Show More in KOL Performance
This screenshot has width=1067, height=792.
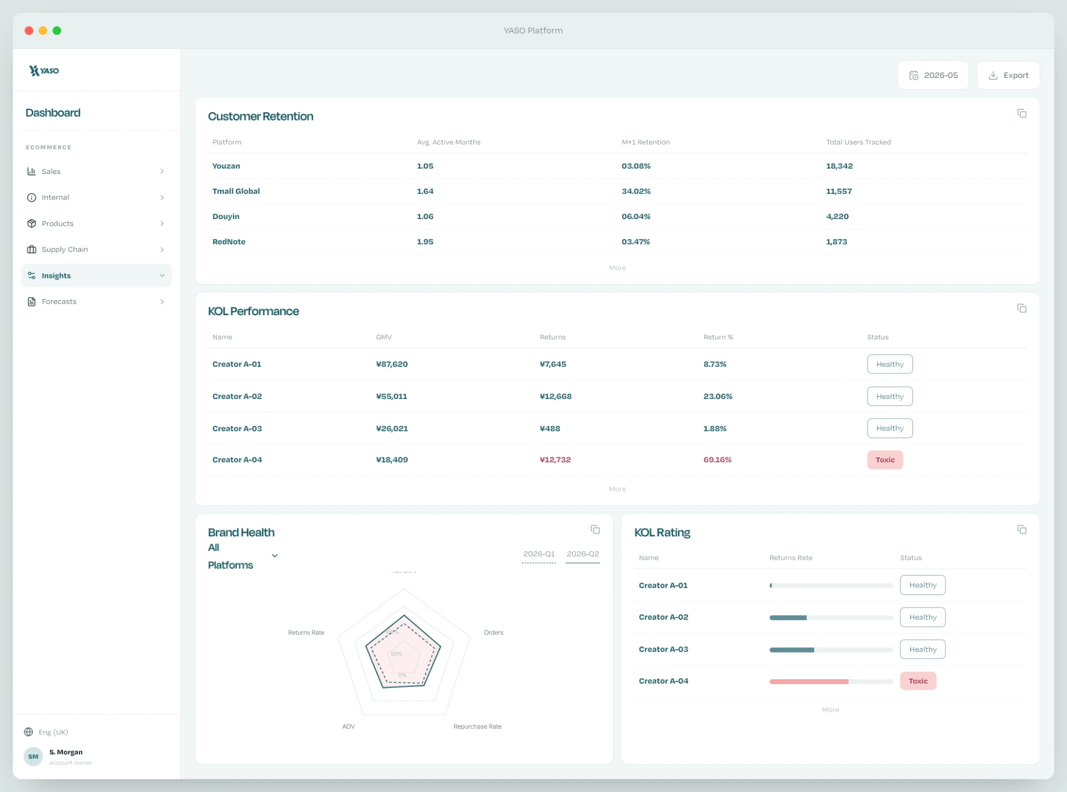pos(617,489)
